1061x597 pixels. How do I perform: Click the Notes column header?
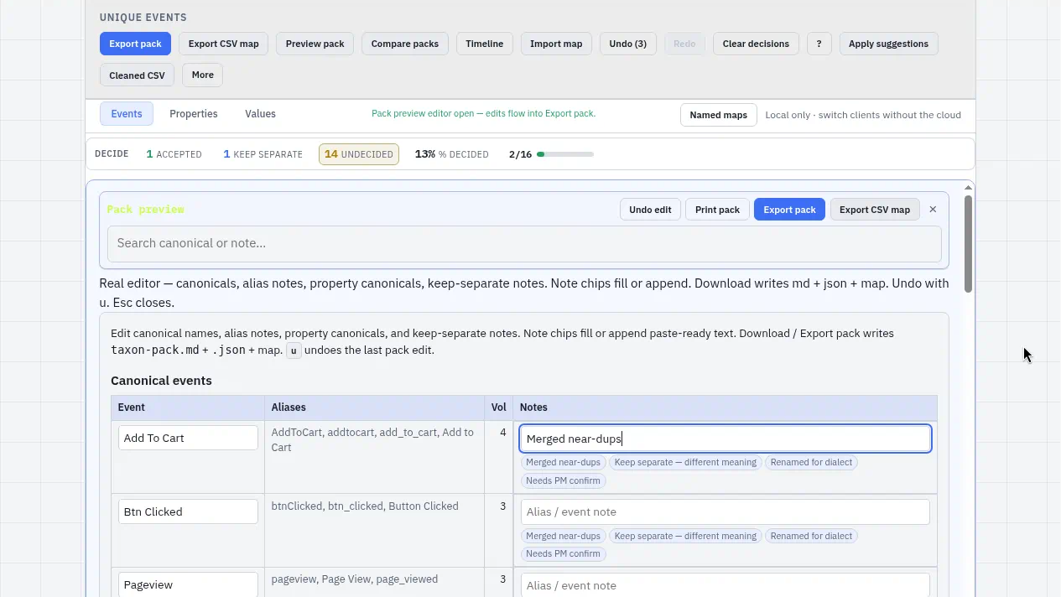[x=725, y=408]
